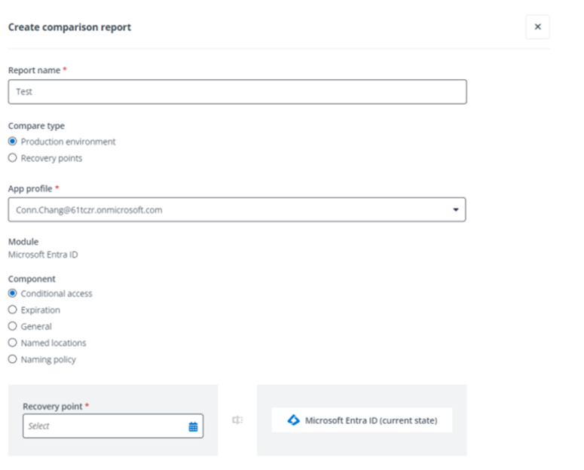Screen dimensions: 584x470
Task: Click the Report name label
Action: point(32,70)
